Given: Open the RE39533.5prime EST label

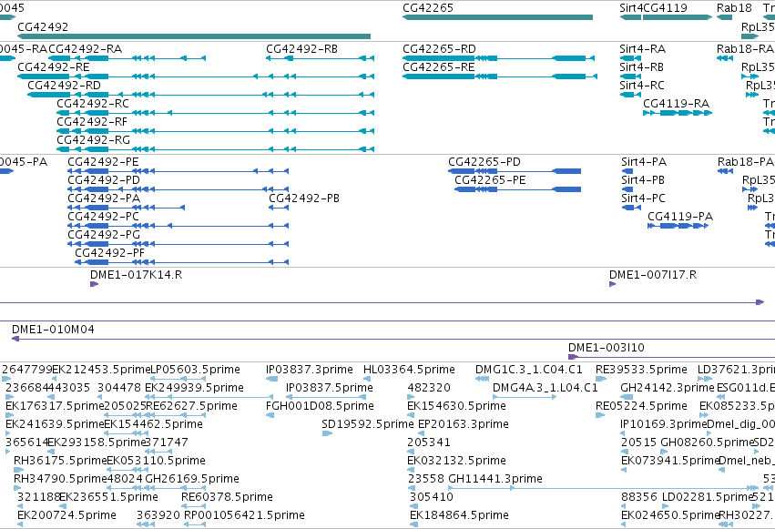Looking at the screenshot, I should [641, 370].
